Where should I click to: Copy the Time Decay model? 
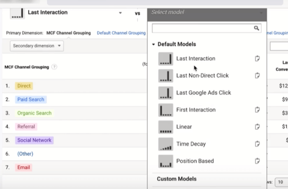coord(257,144)
